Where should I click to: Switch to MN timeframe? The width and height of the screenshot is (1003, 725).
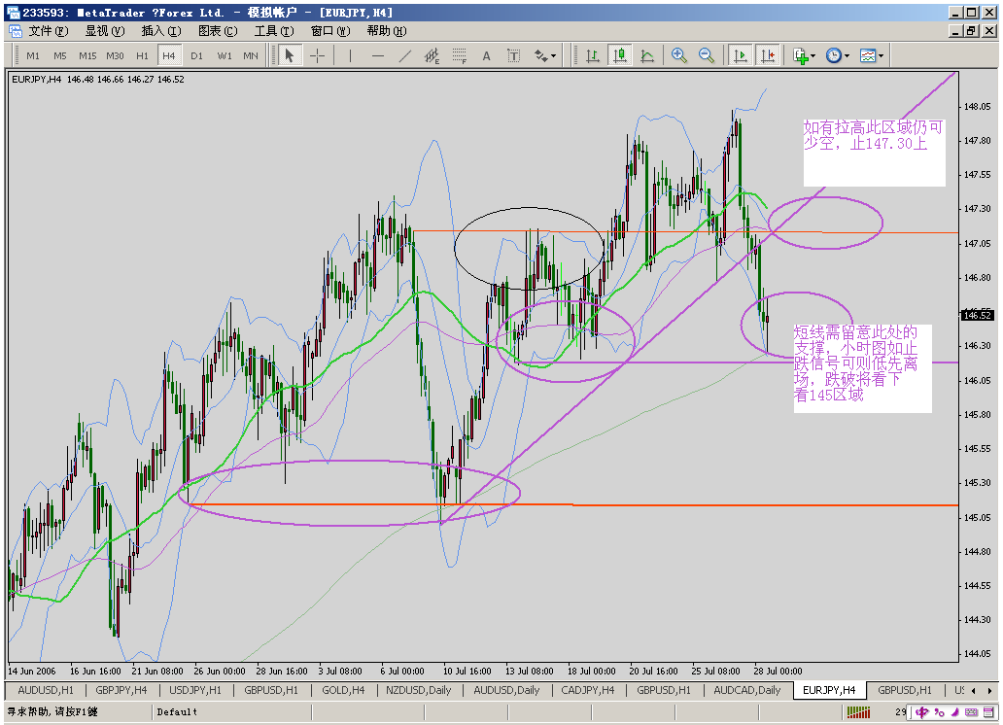click(251, 56)
